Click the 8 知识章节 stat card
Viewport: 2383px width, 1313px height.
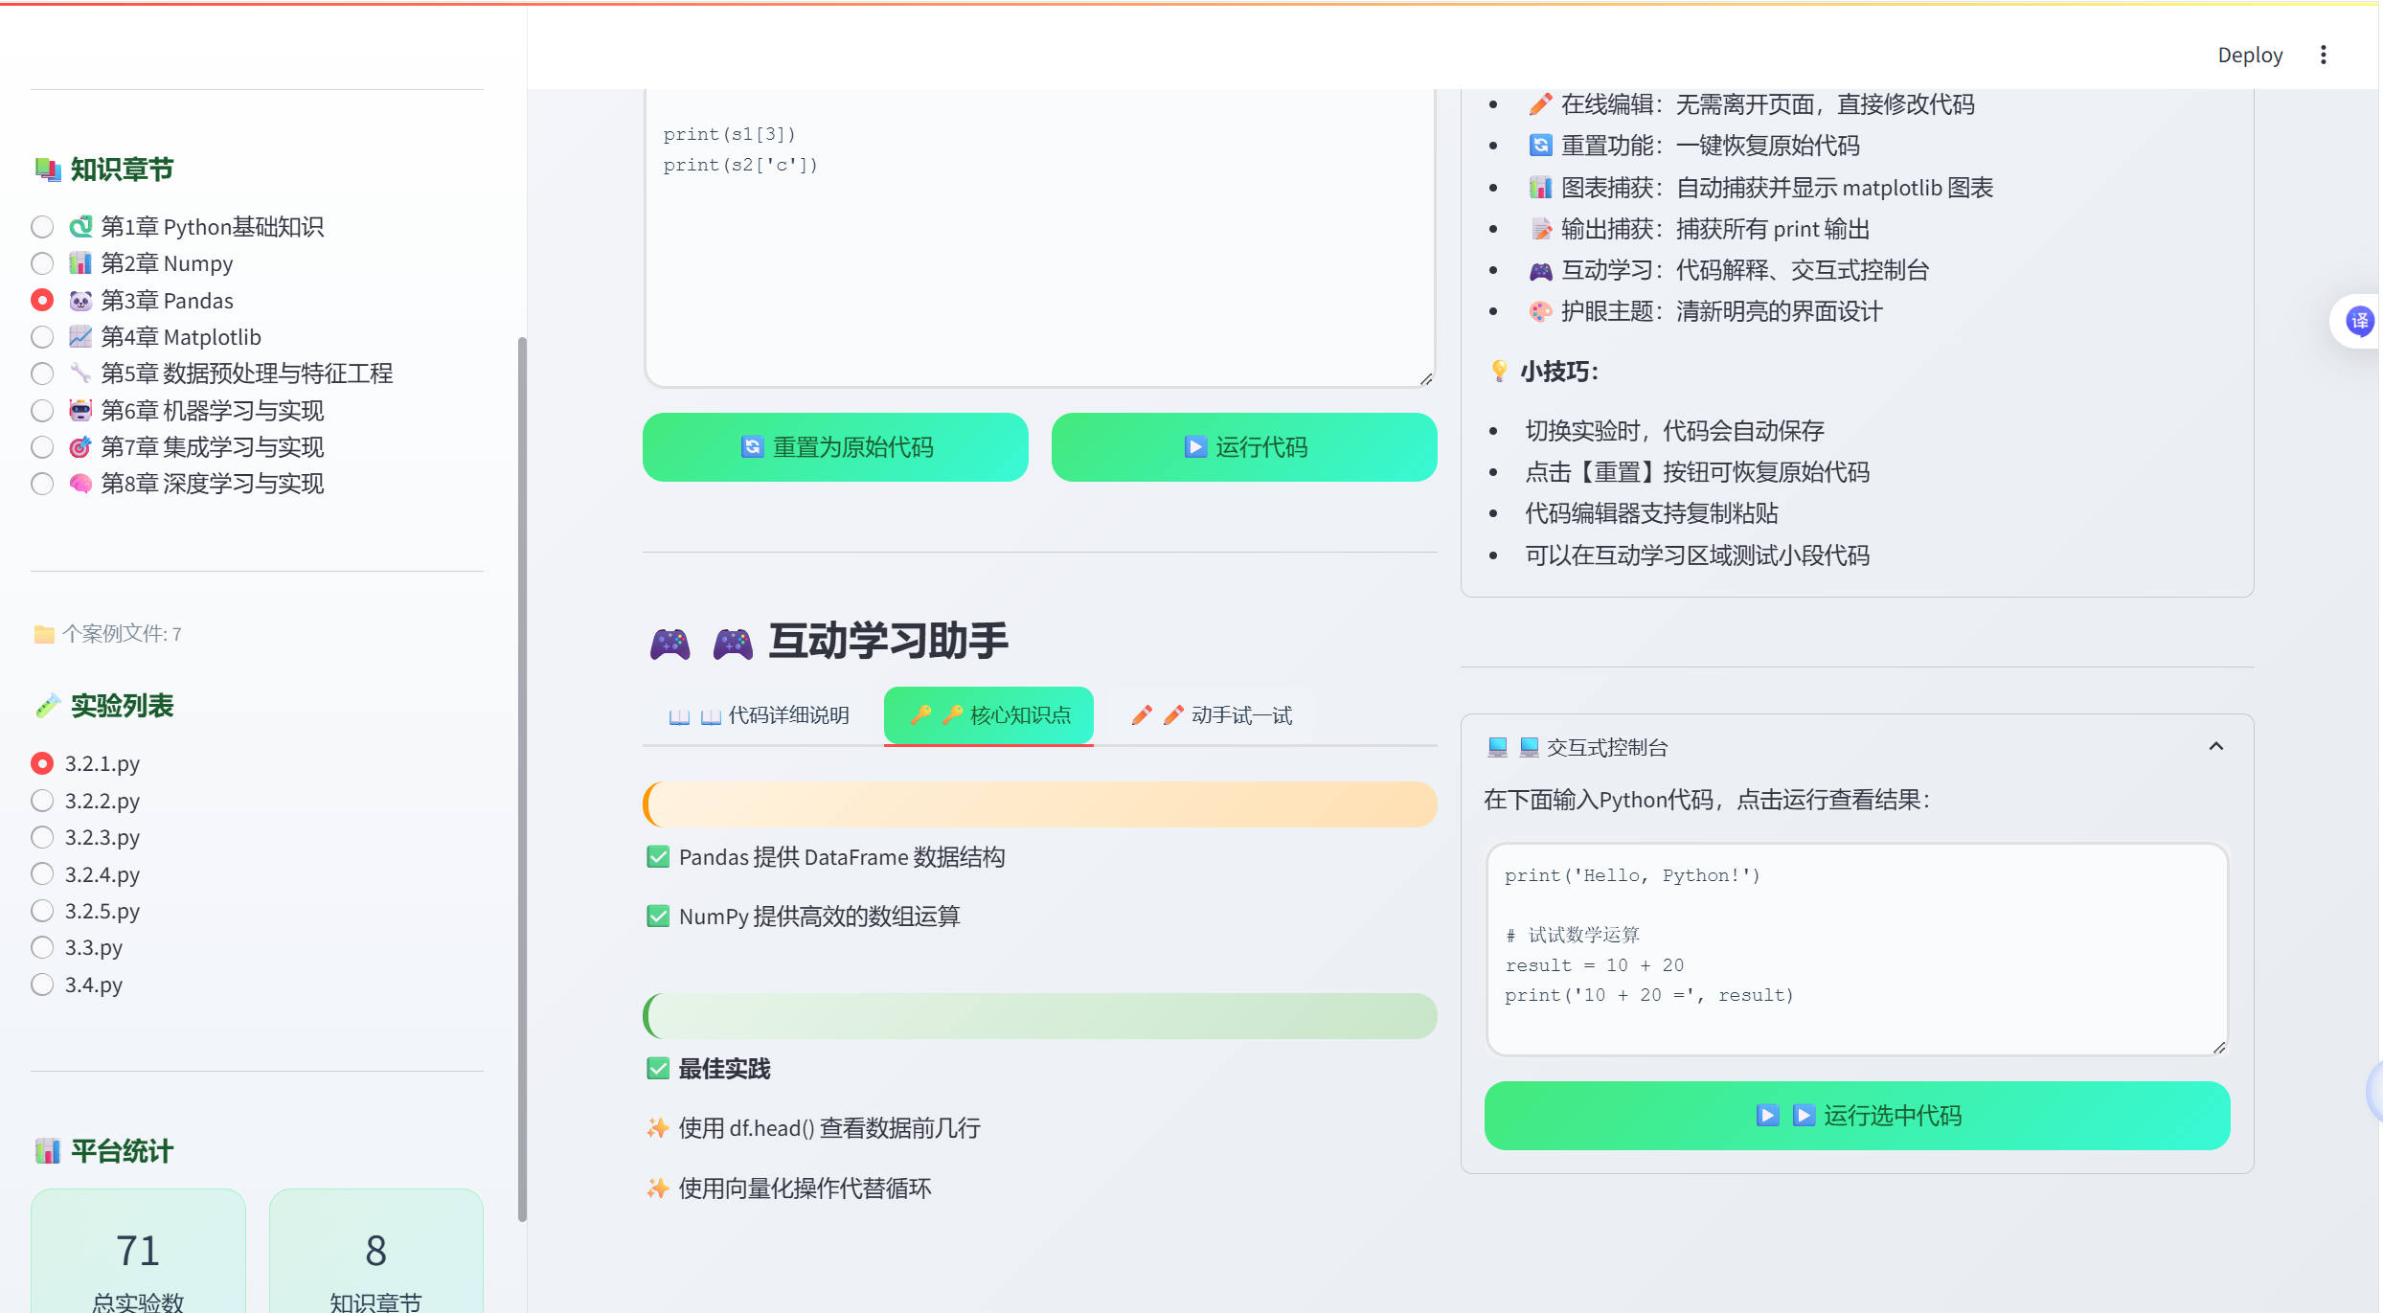click(x=376, y=1251)
